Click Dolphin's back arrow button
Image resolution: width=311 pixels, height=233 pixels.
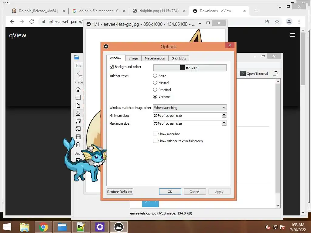[78, 73]
